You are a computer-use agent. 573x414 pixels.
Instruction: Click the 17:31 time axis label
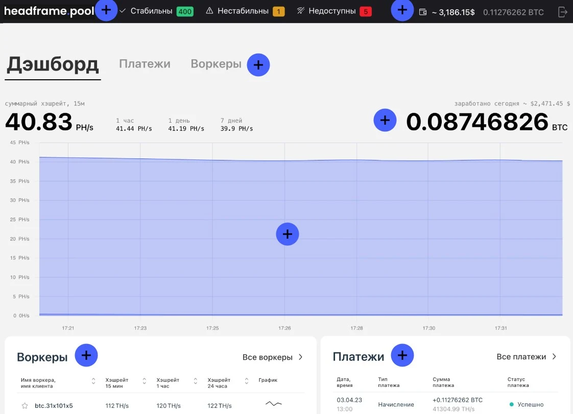(x=500, y=328)
